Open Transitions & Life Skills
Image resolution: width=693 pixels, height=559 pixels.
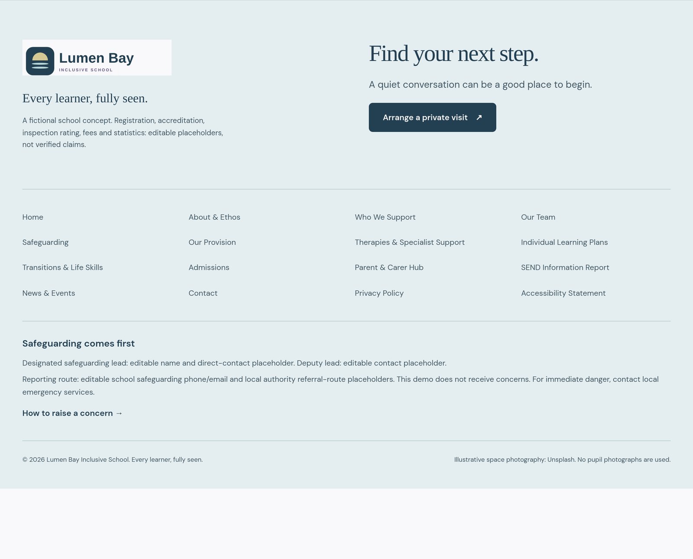coord(63,267)
